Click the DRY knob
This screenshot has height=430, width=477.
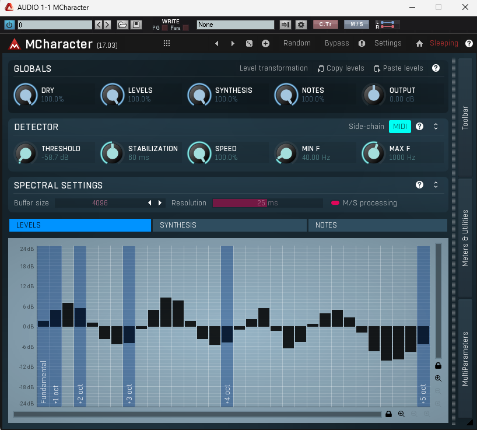click(x=26, y=95)
